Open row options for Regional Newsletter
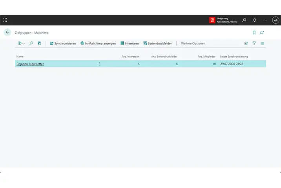 (99, 64)
